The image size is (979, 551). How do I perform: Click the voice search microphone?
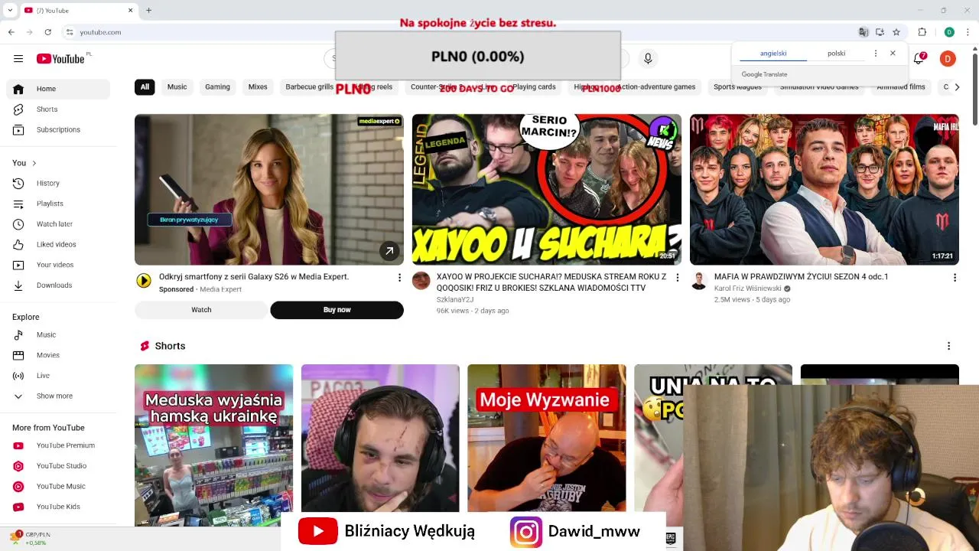(648, 58)
